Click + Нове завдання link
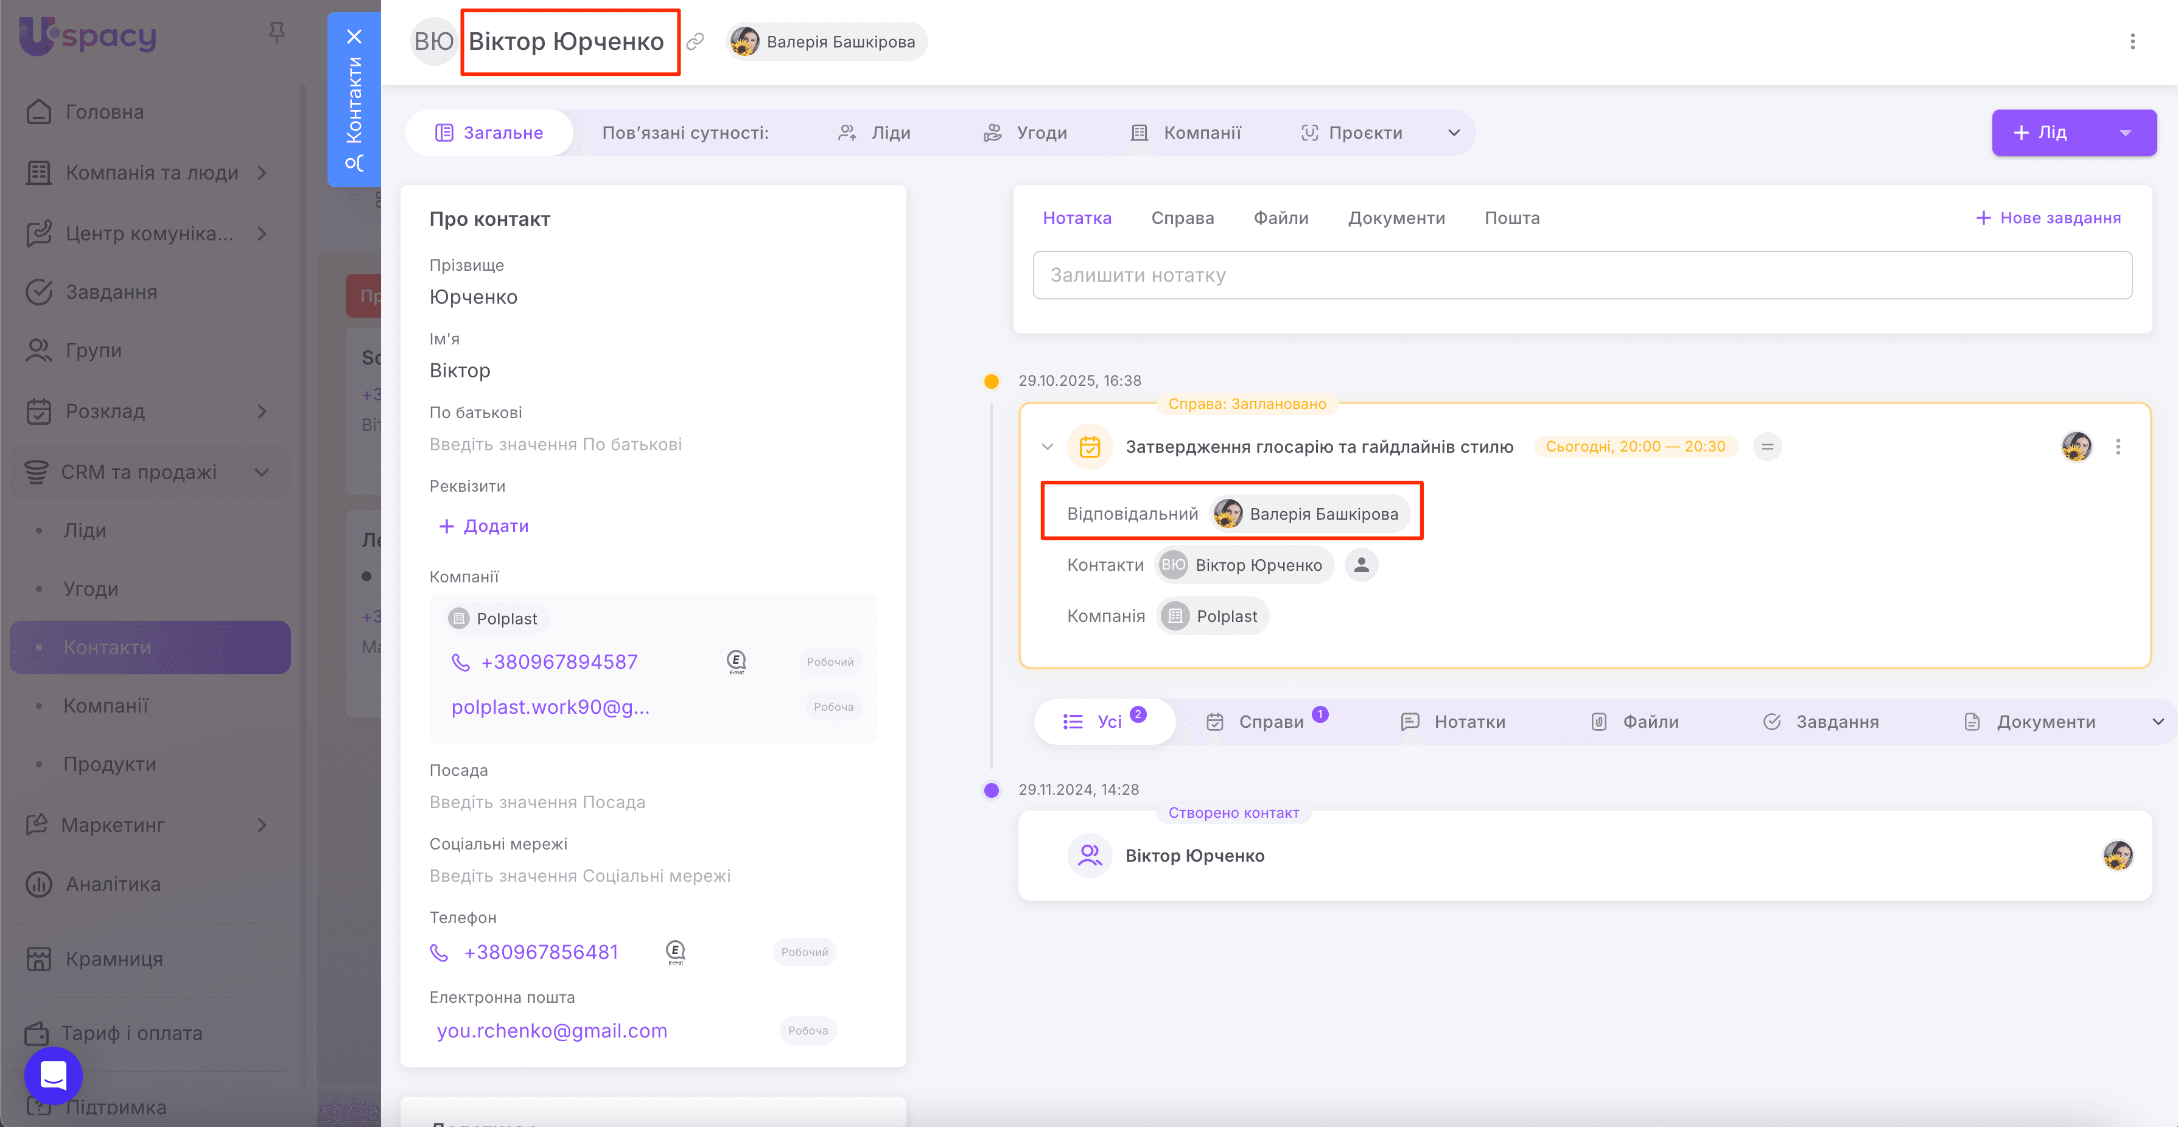2178x1127 pixels. [2048, 218]
